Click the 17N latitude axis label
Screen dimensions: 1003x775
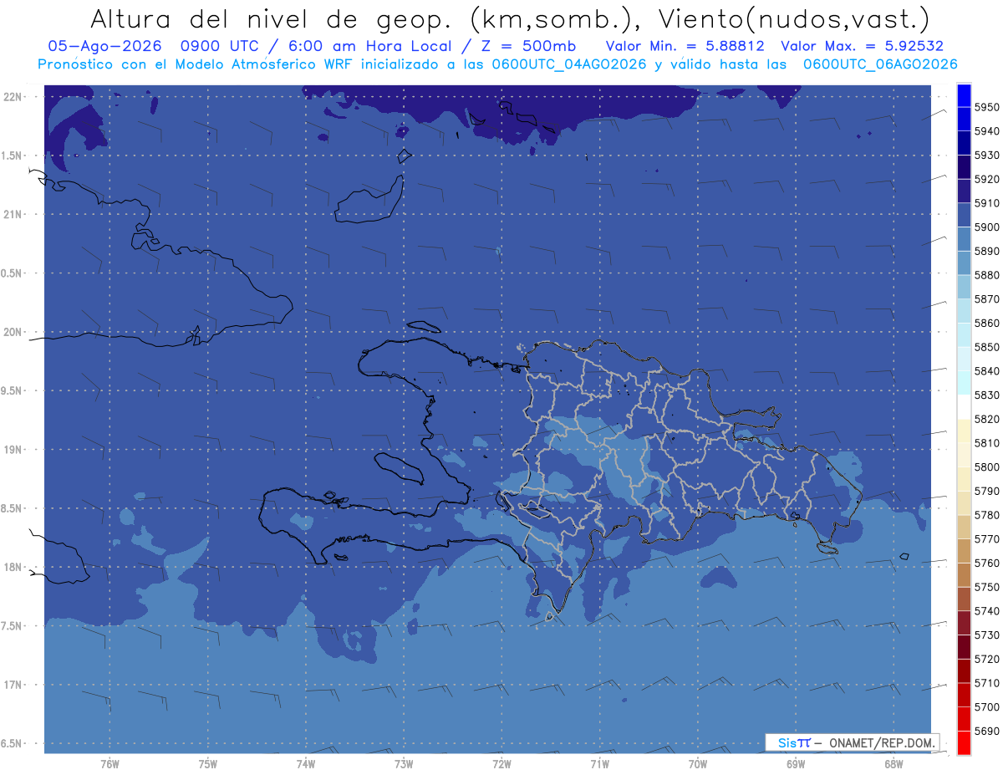coord(13,685)
